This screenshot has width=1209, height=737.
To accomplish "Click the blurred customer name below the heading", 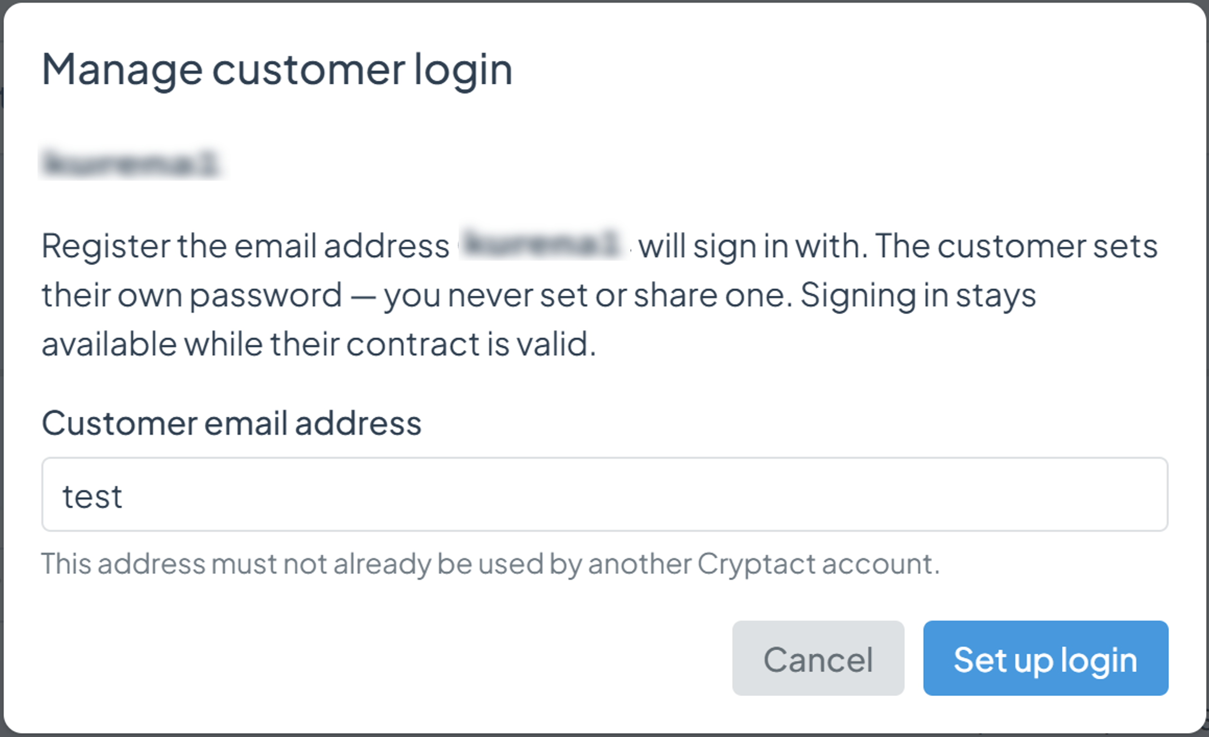I will (x=131, y=162).
